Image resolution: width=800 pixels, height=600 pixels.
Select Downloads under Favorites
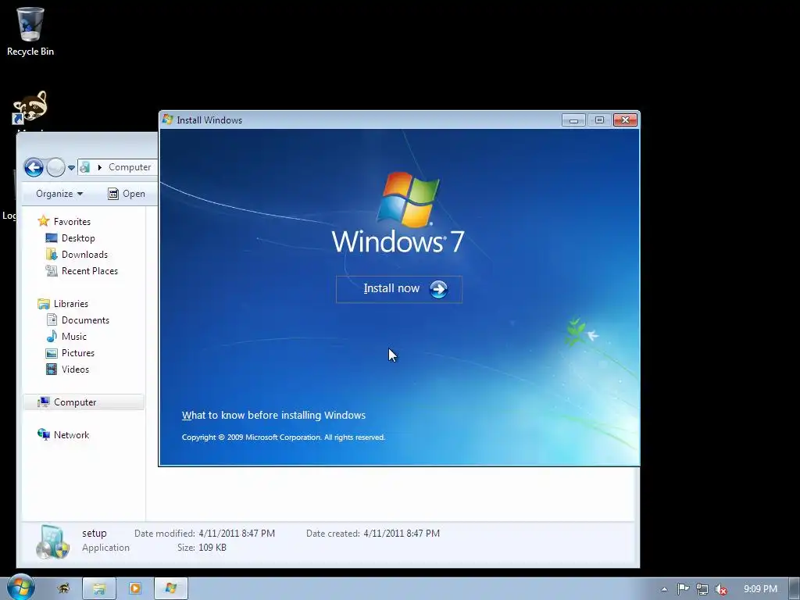[84, 254]
